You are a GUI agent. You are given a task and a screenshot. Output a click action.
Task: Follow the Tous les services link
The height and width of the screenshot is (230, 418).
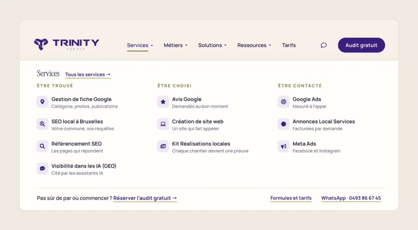point(88,75)
